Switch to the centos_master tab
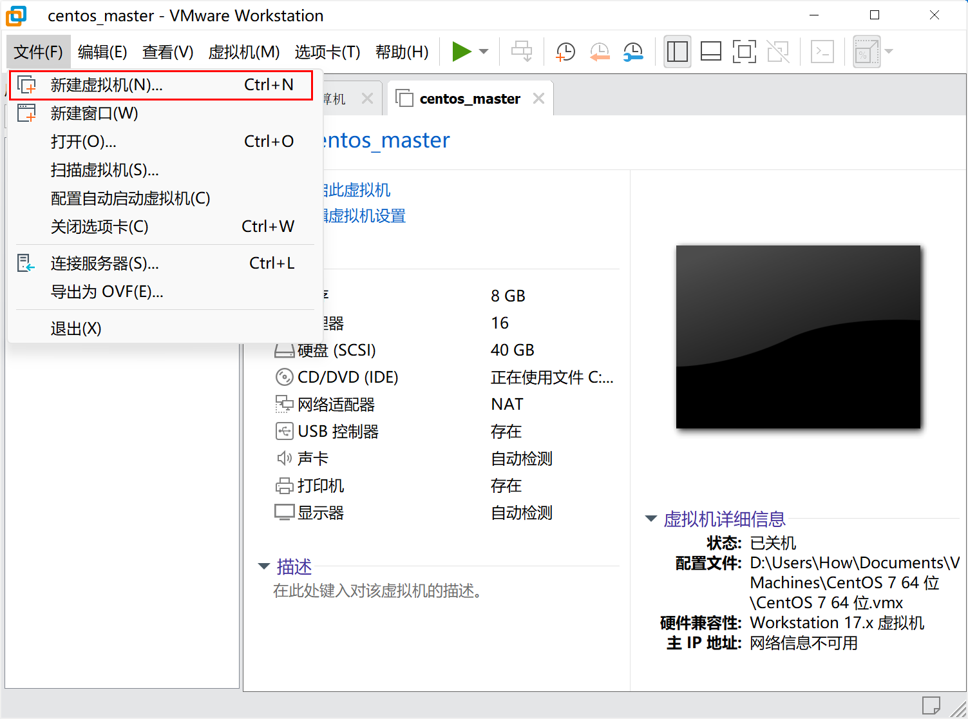This screenshot has width=968, height=719. (x=470, y=99)
